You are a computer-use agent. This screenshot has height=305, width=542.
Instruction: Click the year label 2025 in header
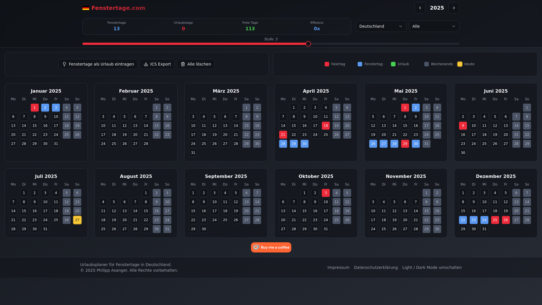pos(437,8)
